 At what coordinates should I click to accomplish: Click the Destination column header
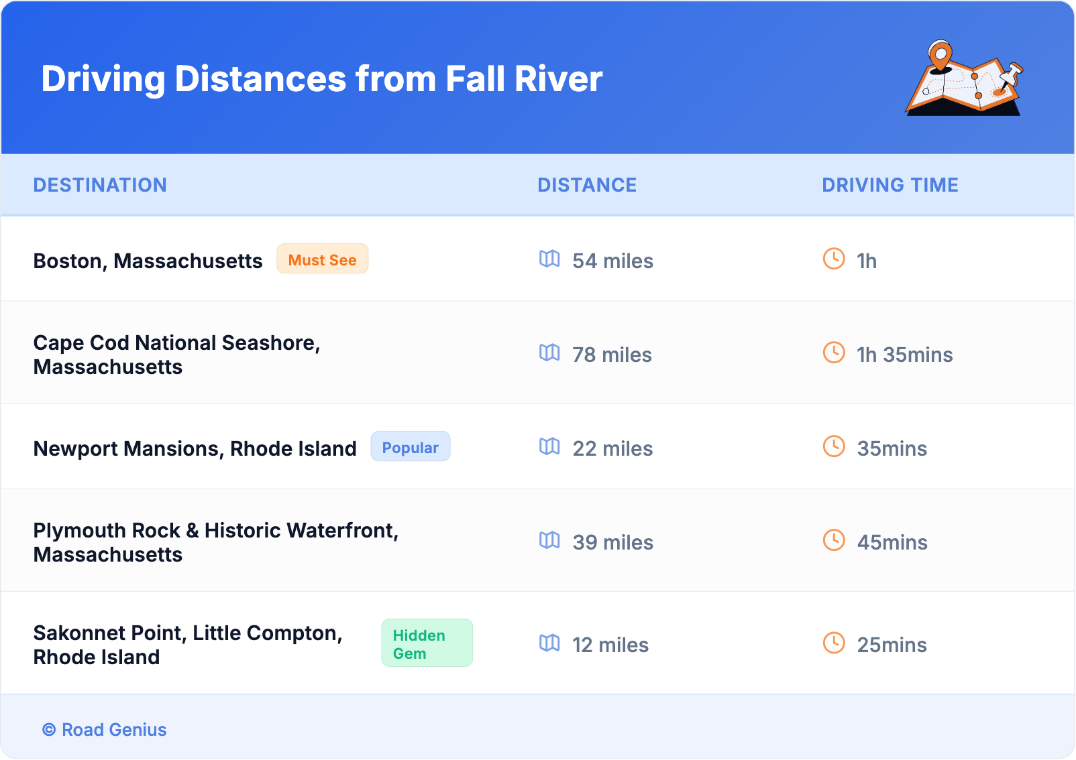100,185
